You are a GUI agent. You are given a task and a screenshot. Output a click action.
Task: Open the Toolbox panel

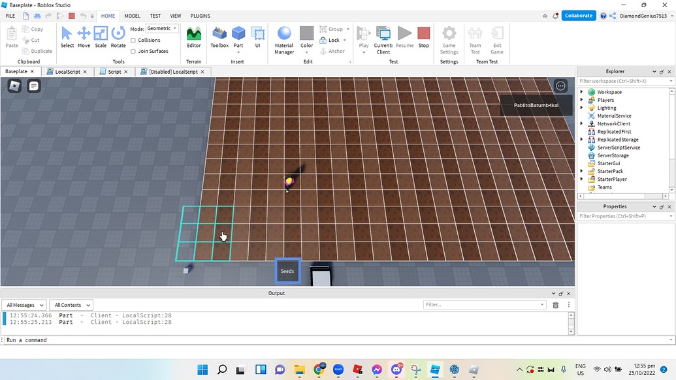point(219,37)
